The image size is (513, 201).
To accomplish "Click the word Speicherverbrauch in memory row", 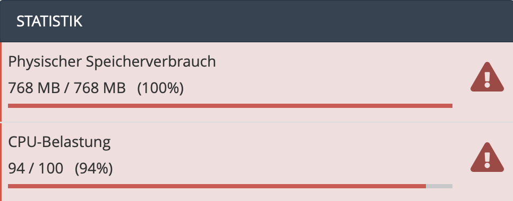I will click(151, 61).
